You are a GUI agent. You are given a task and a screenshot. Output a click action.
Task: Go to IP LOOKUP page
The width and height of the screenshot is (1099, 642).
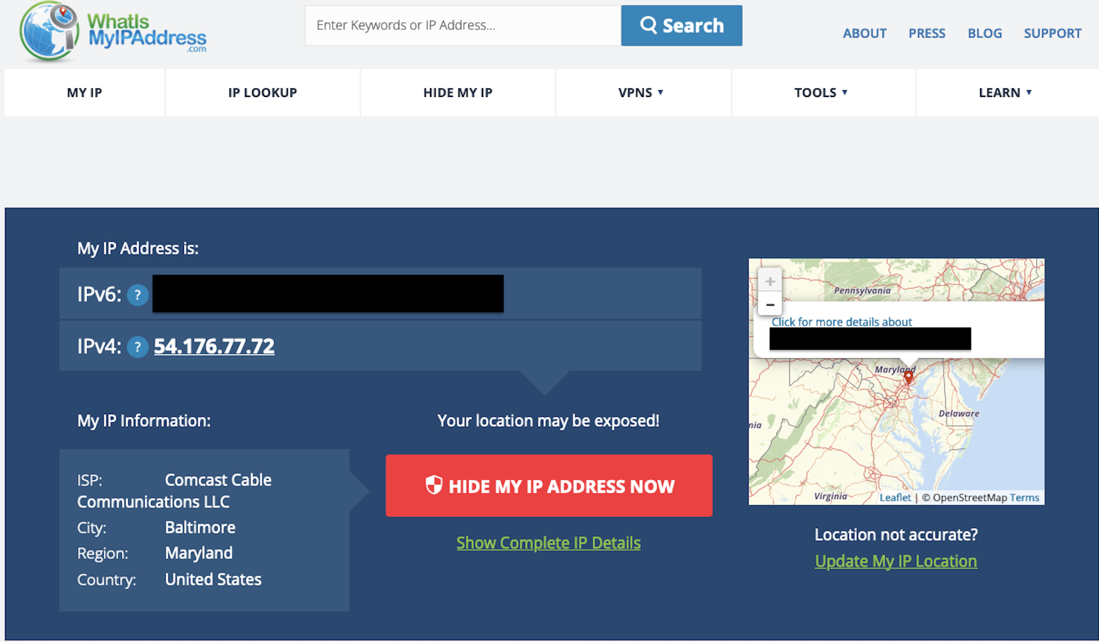(x=262, y=93)
